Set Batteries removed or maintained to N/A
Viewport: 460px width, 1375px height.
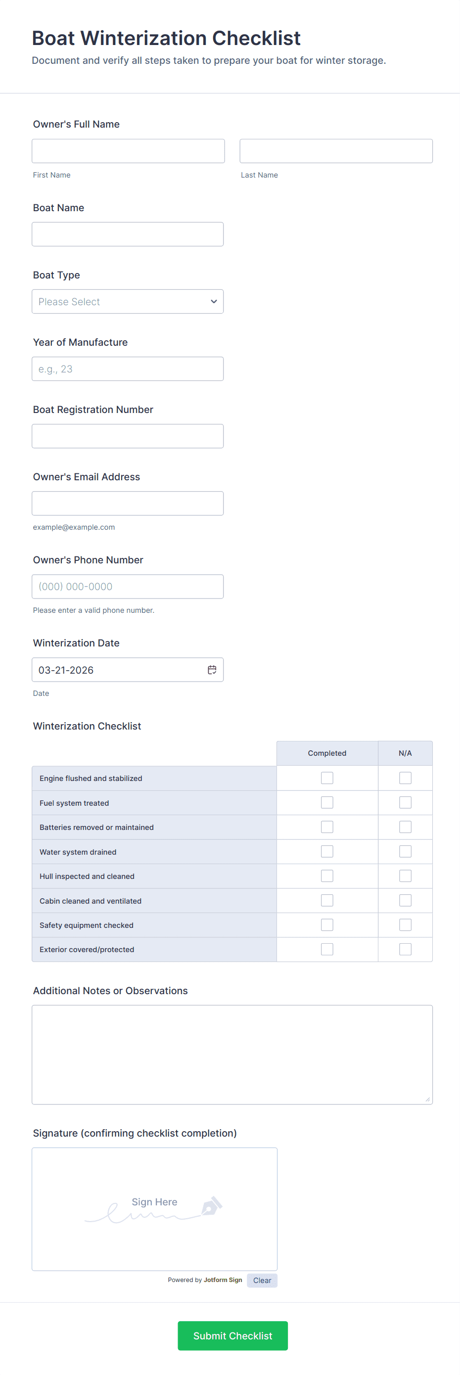coord(405,827)
